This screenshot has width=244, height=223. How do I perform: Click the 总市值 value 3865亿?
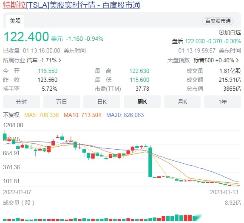coord(232,89)
